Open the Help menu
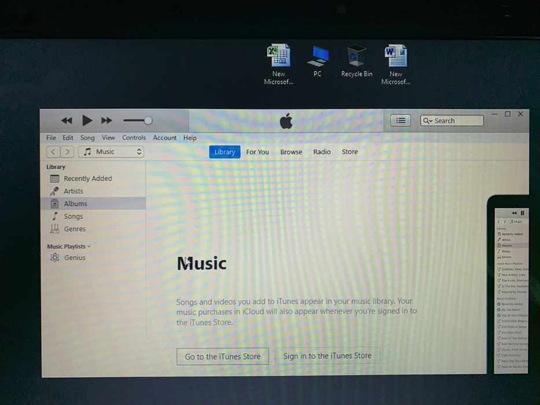Image resolution: width=540 pixels, height=405 pixels. tap(190, 138)
